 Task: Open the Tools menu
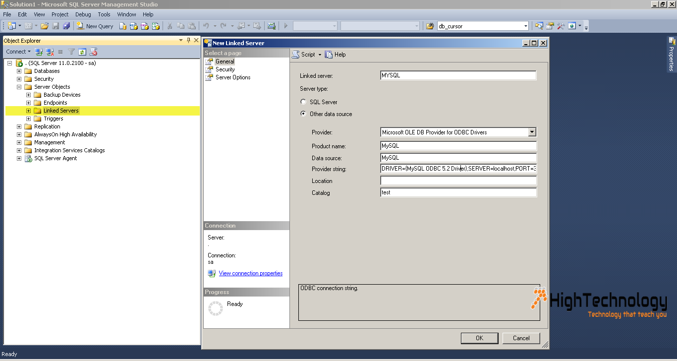pos(104,14)
